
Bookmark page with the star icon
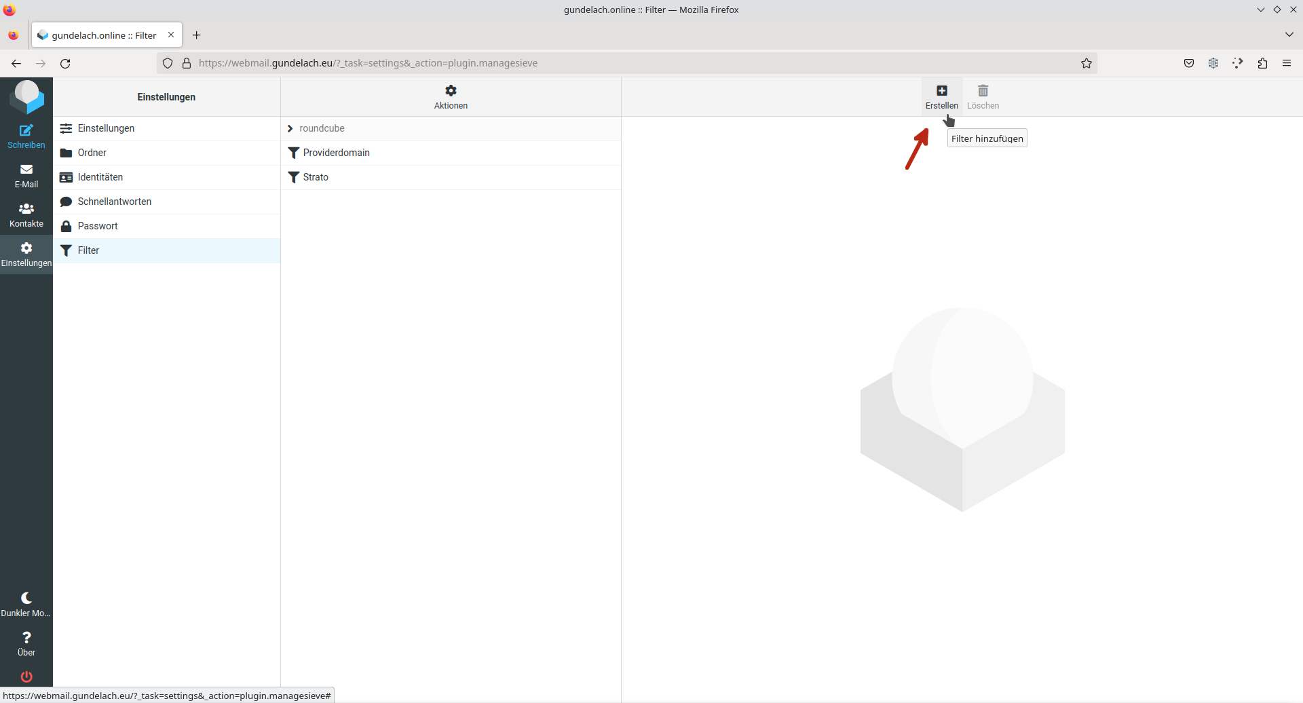1087,63
